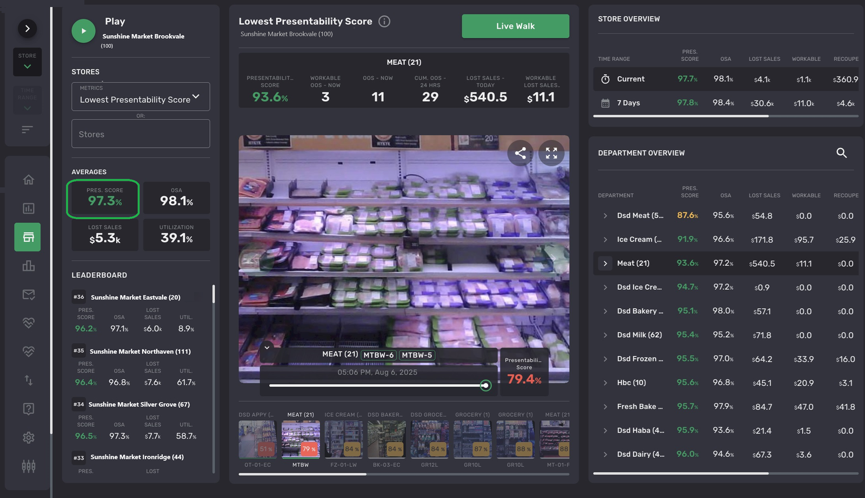This screenshot has height=498, width=865.
Task: Click the green Play button
Action: [x=83, y=31]
